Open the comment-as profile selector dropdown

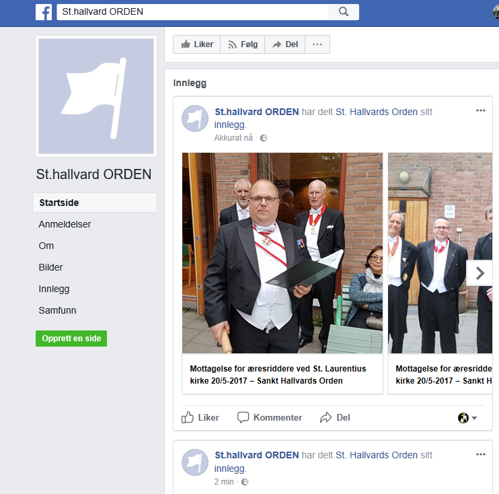[467, 417]
